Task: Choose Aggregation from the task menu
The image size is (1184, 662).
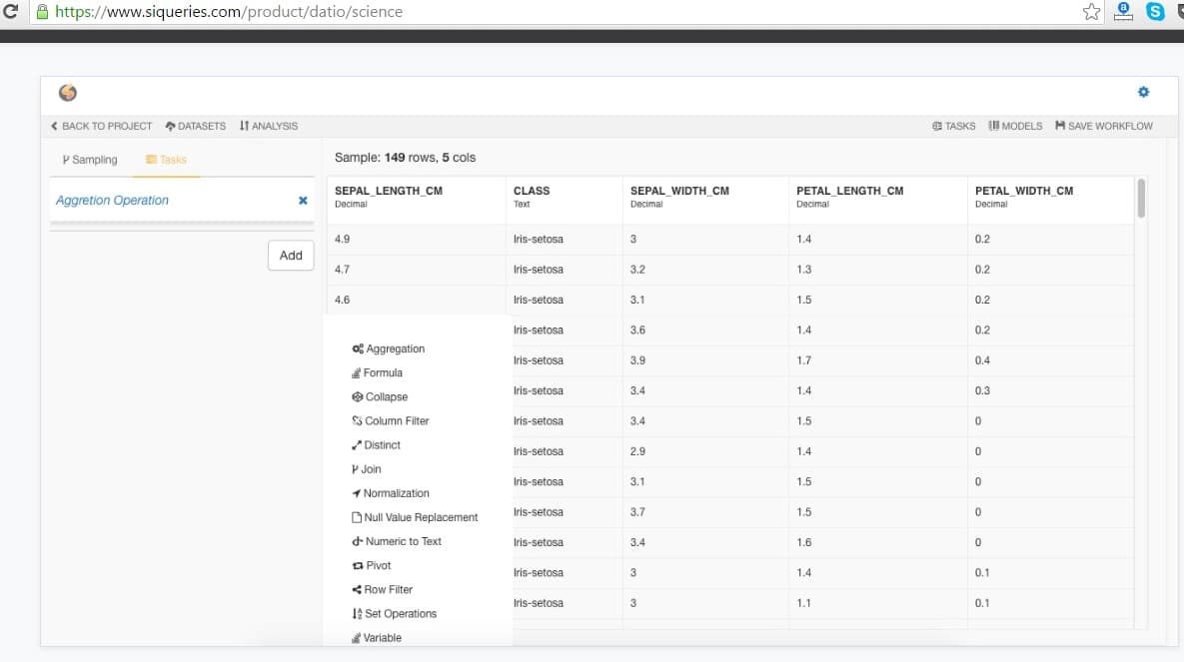Action: click(x=395, y=349)
